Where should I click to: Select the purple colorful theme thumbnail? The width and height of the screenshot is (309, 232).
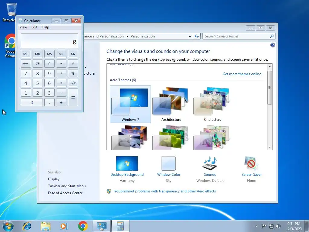tap(212, 138)
